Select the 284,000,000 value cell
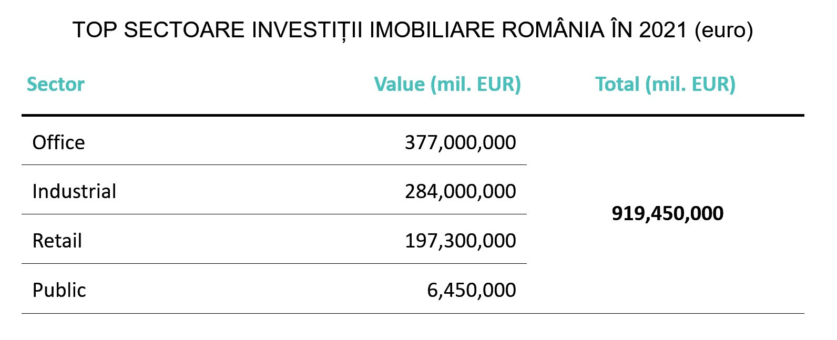 460,191
